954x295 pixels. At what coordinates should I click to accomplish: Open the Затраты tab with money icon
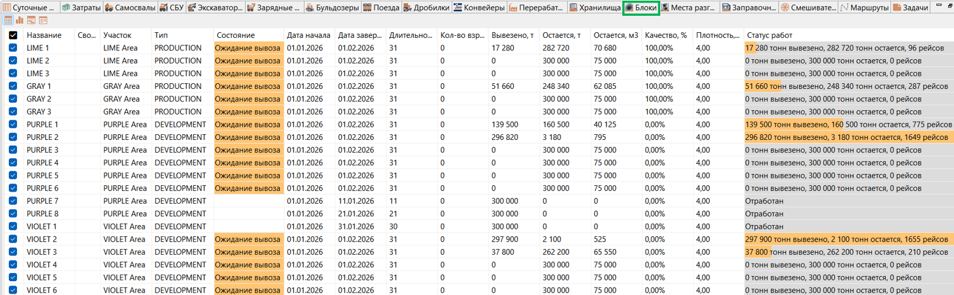click(81, 8)
